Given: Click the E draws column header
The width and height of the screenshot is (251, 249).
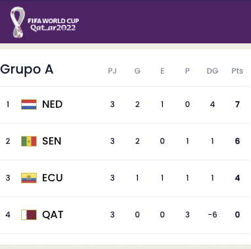Looking at the screenshot, I should tap(162, 71).
